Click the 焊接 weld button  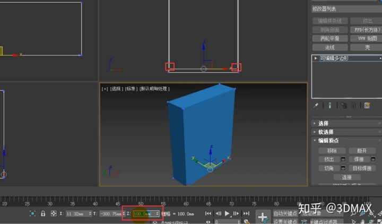(359, 160)
